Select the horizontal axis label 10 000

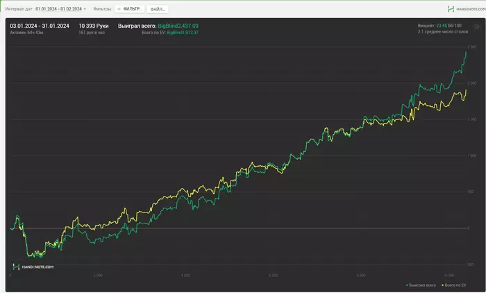click(449, 276)
